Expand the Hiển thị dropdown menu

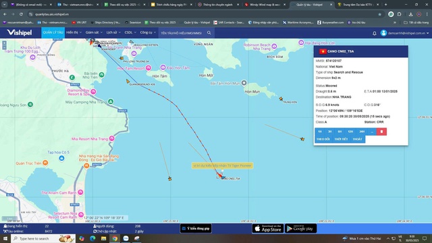click(74, 32)
